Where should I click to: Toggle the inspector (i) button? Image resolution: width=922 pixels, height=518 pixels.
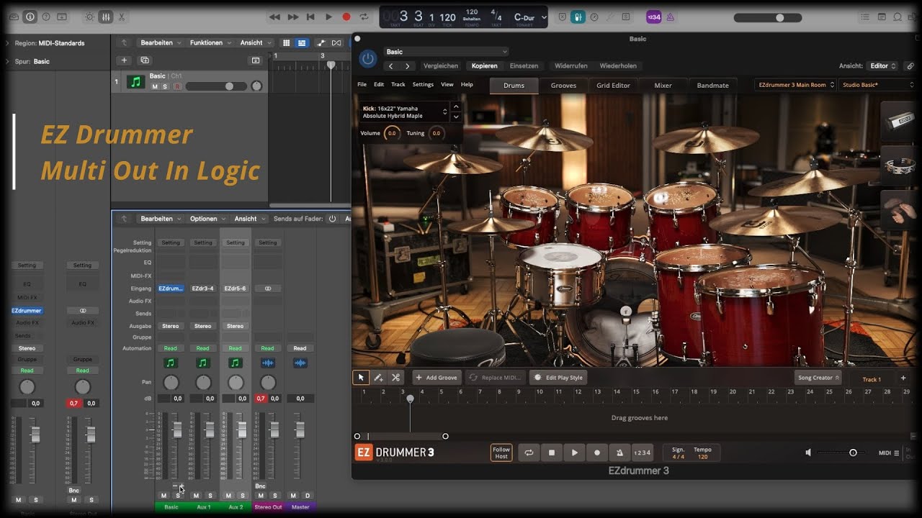pos(30,17)
